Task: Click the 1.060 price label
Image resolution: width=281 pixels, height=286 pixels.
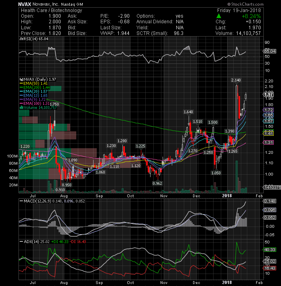Action: tap(100, 172)
